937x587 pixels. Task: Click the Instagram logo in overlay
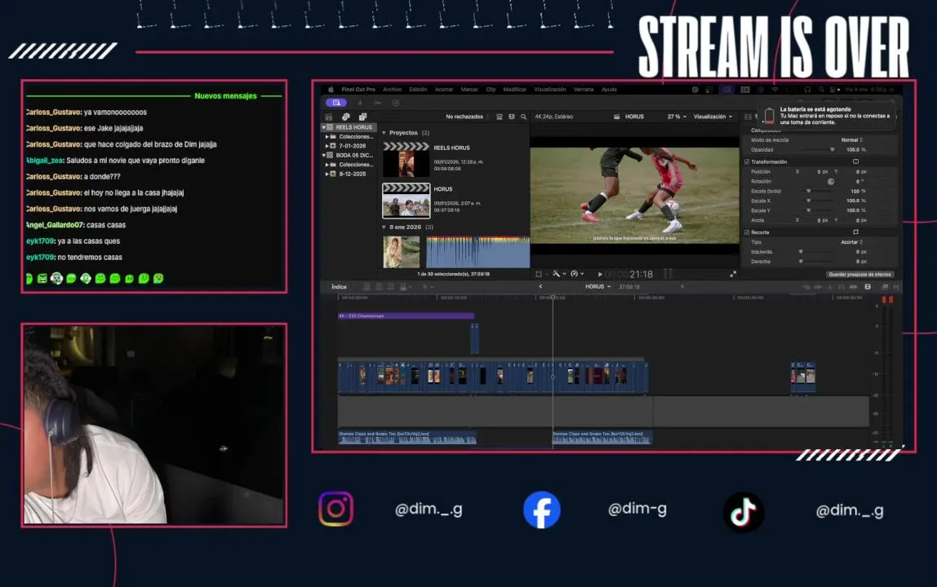pyautogui.click(x=335, y=509)
